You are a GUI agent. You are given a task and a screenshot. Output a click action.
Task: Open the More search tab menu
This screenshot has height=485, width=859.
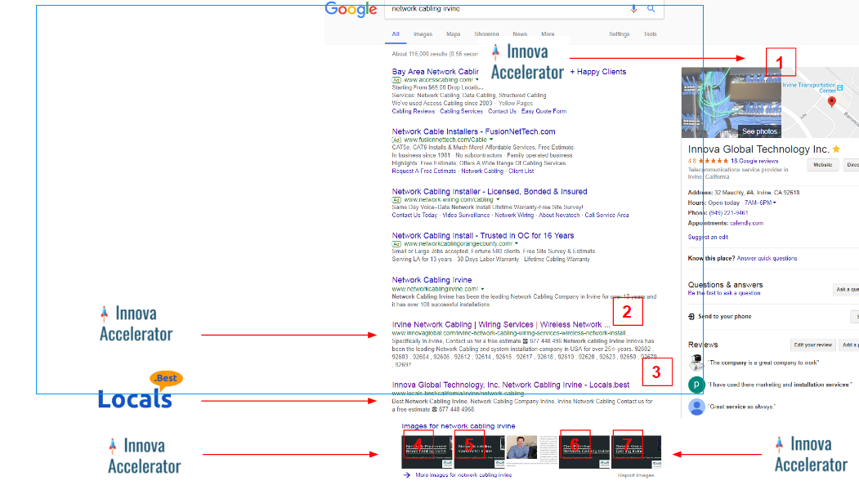[x=548, y=34]
